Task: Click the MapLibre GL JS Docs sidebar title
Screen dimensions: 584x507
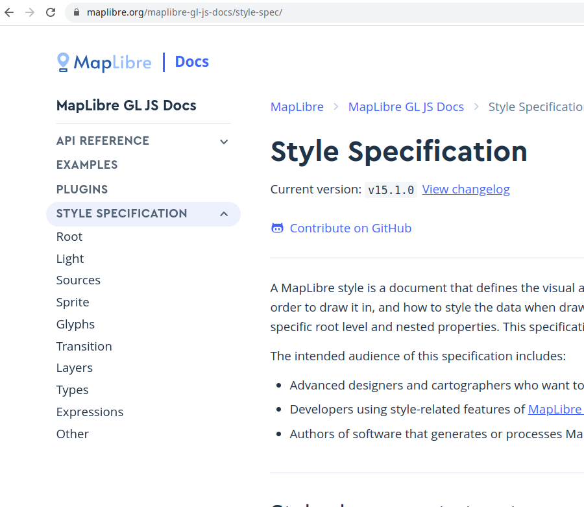Action: pos(127,106)
